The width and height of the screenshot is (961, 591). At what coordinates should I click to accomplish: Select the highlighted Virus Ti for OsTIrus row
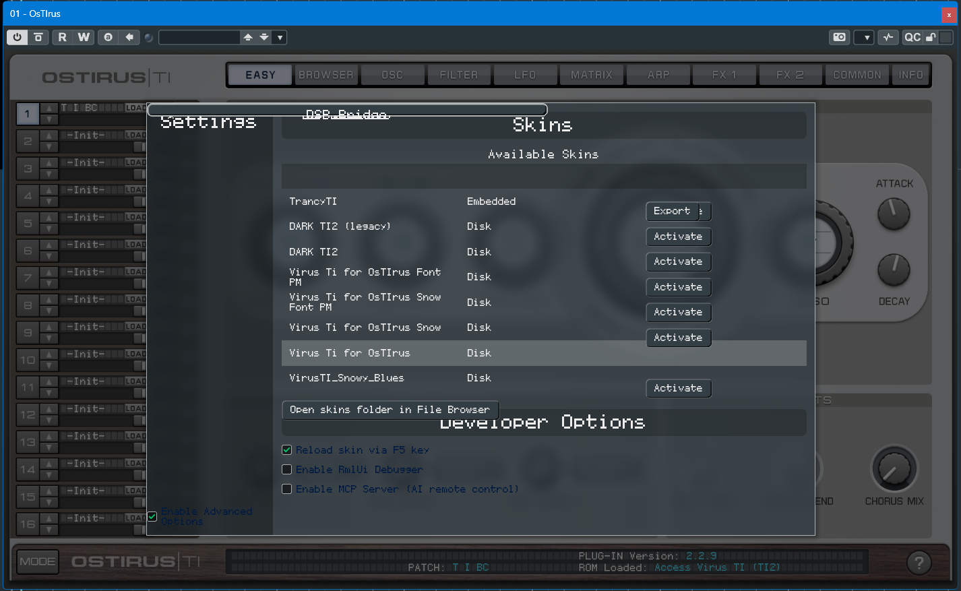pyautogui.click(x=544, y=353)
